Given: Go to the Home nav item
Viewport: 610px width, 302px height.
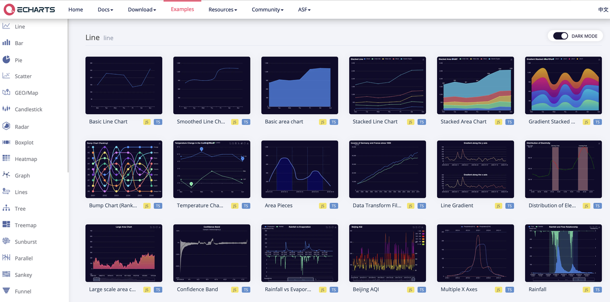Looking at the screenshot, I should [76, 10].
